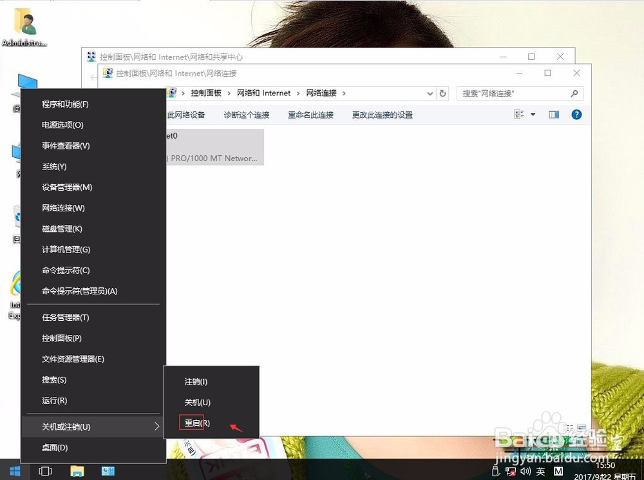This screenshot has height=480, width=644.
Task: Switch input language 英 indicator
Action: click(x=540, y=472)
